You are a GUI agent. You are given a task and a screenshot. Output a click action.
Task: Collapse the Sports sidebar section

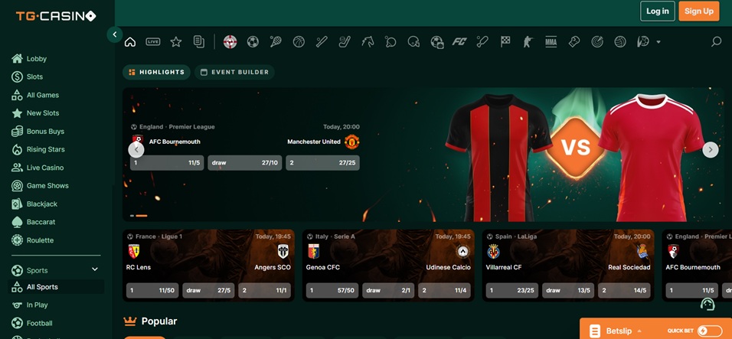point(95,269)
